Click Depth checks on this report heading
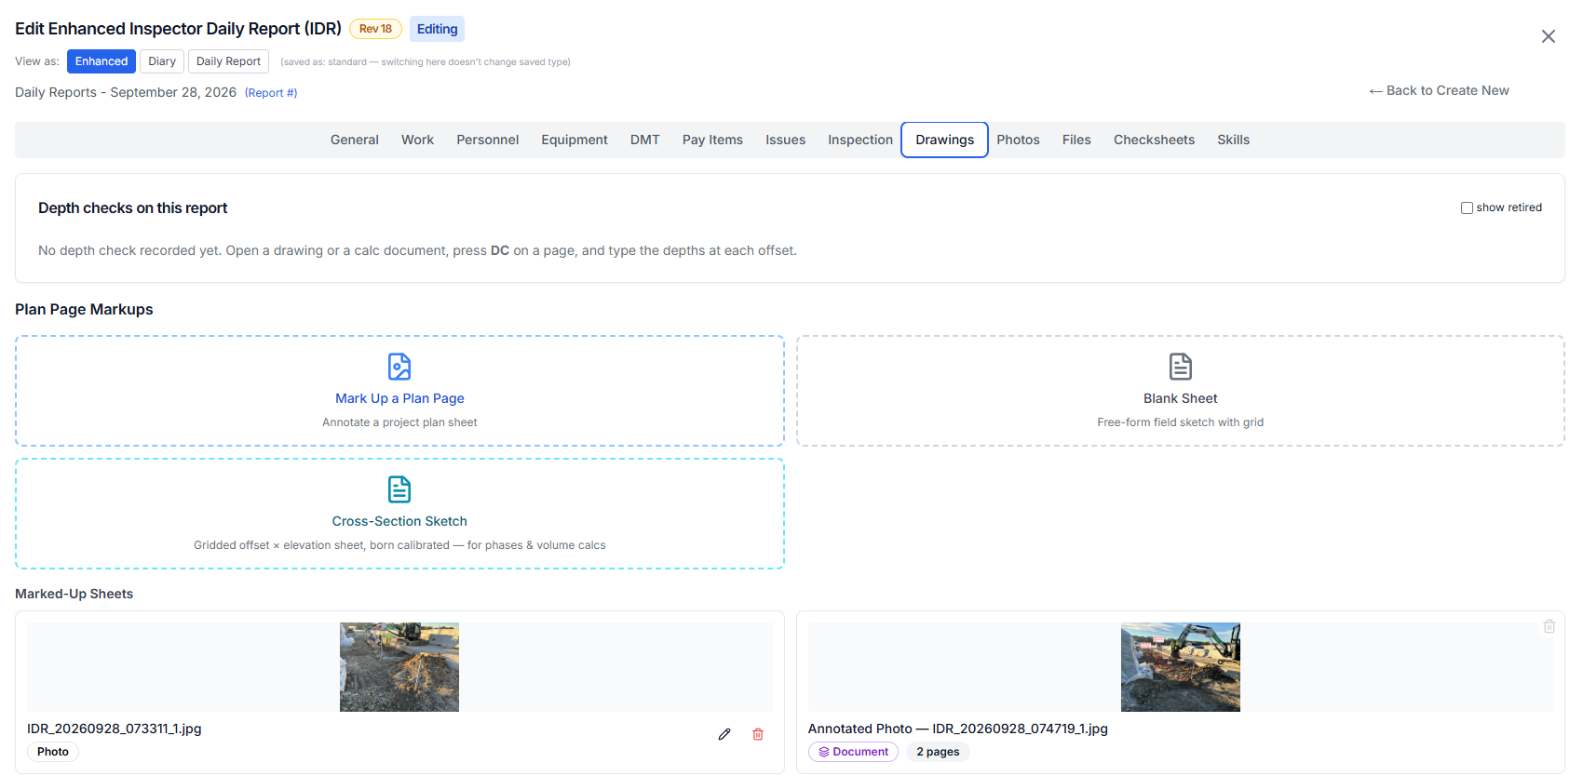1583x776 pixels. pos(133,208)
